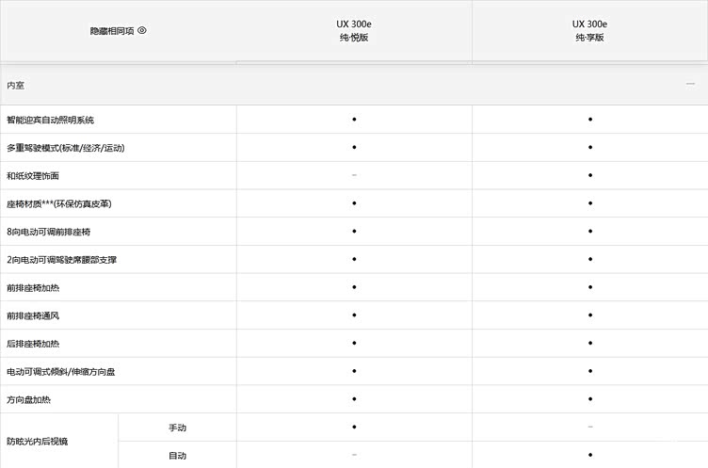Click the 智能迎宾自动照明系统 row label

point(50,120)
